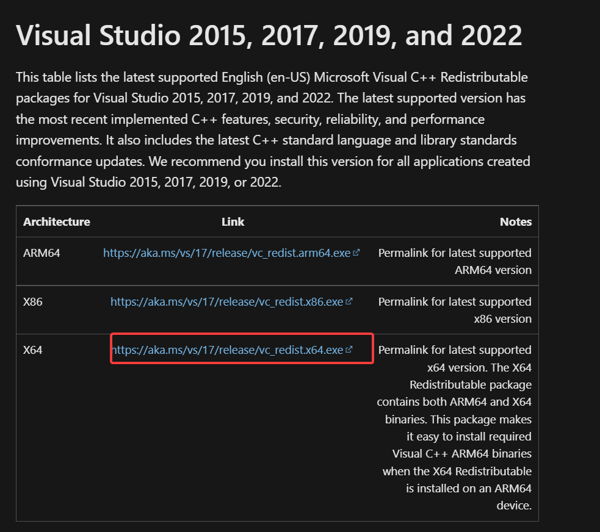Click the external-link icon beside the x86 URL
This screenshot has height=532, width=600.
point(349,300)
